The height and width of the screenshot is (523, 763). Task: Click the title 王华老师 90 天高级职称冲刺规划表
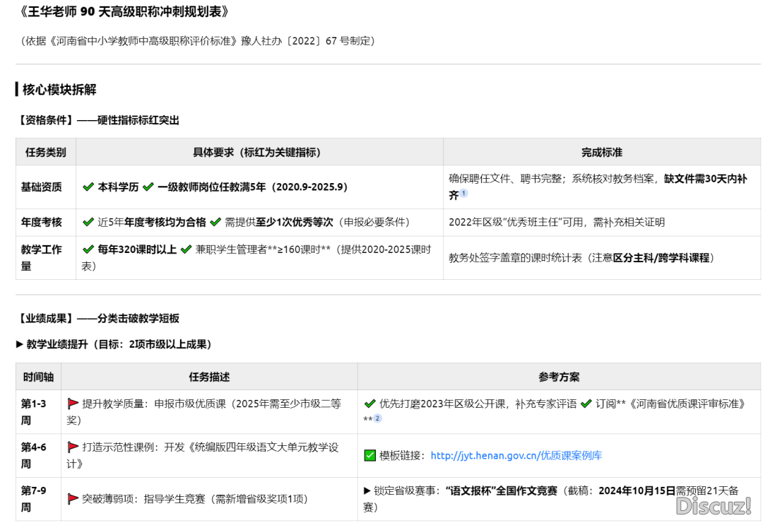pyautogui.click(x=123, y=12)
